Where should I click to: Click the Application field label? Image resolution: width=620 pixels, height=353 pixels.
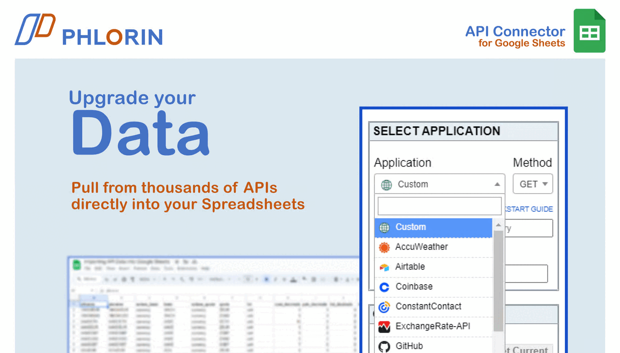(403, 163)
